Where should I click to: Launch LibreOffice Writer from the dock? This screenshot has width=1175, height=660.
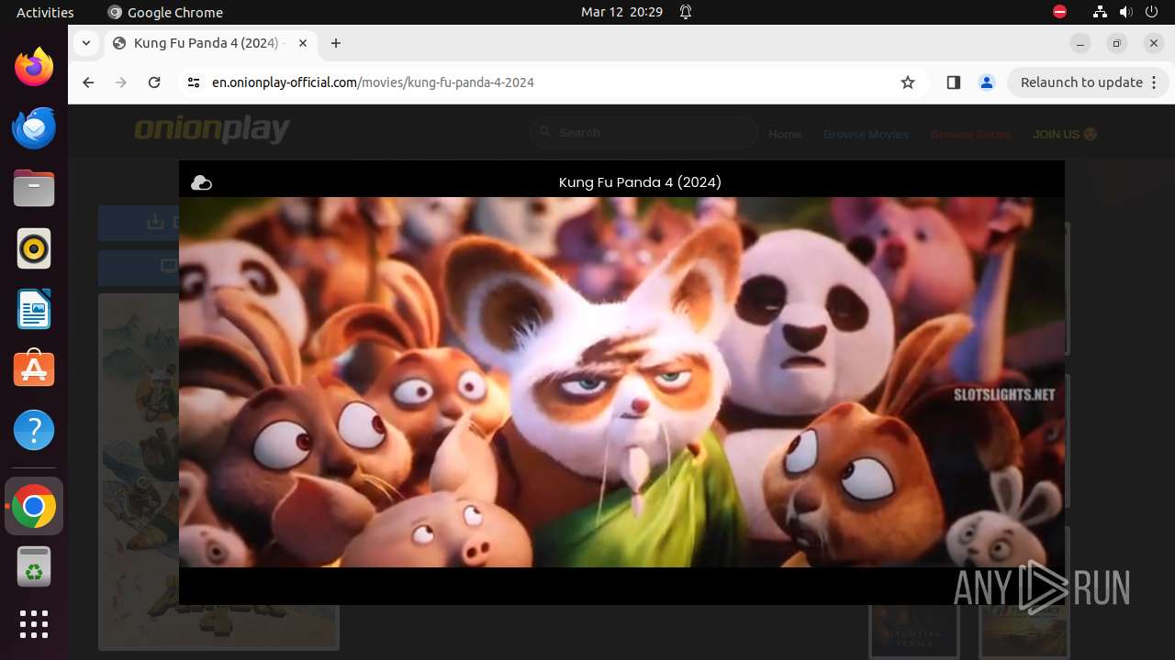(34, 309)
